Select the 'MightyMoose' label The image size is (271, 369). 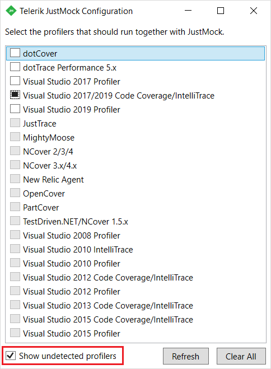[49, 138]
